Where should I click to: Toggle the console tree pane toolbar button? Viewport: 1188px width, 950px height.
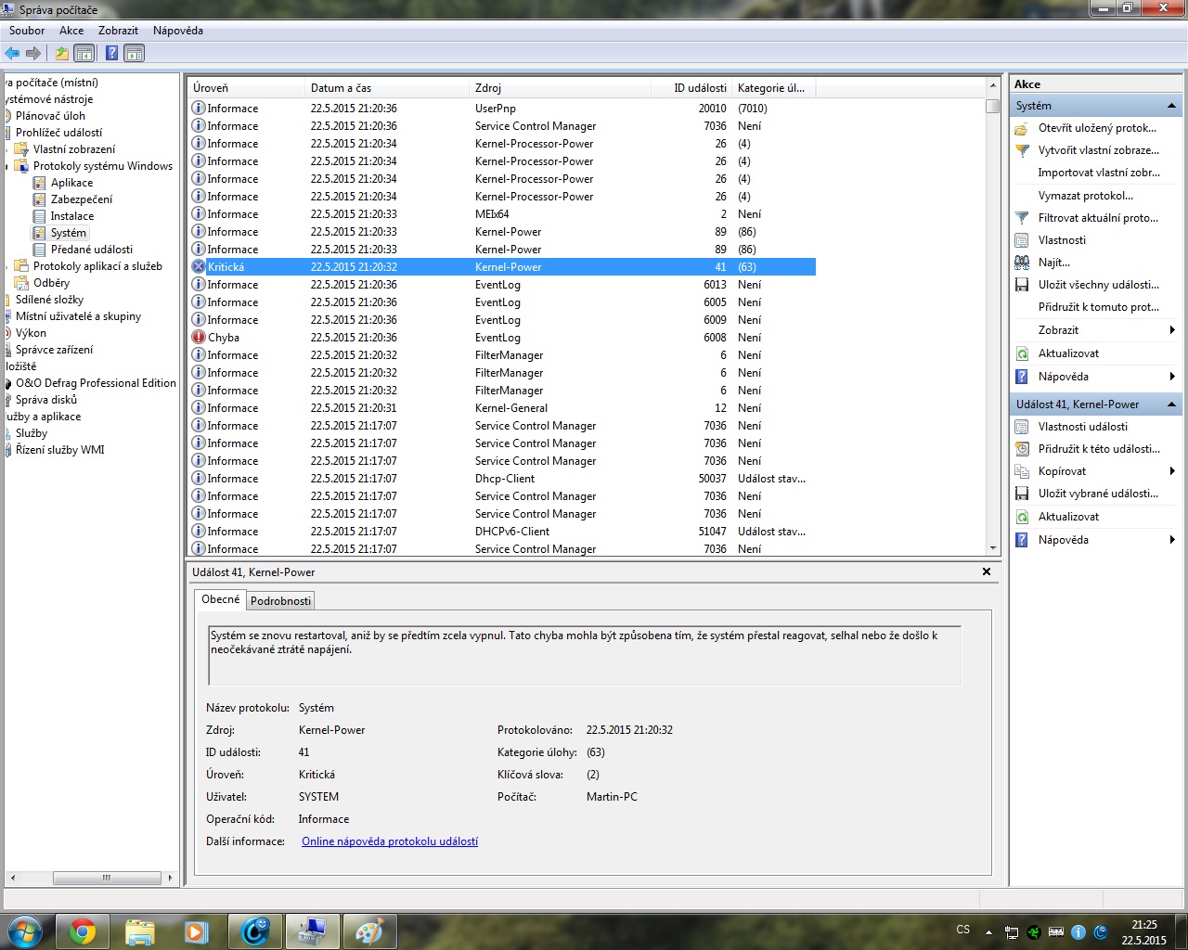coord(84,54)
